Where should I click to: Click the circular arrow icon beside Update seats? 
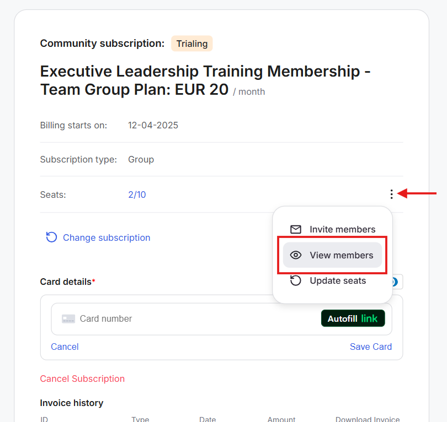click(x=296, y=280)
